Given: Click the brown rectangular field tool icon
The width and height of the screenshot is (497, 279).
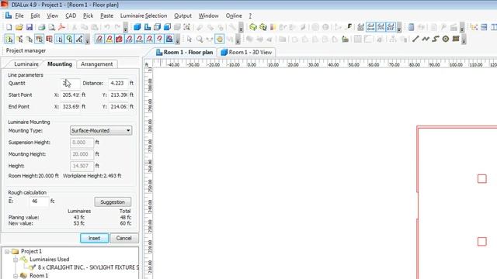Looking at the screenshot, I should 456,40.
